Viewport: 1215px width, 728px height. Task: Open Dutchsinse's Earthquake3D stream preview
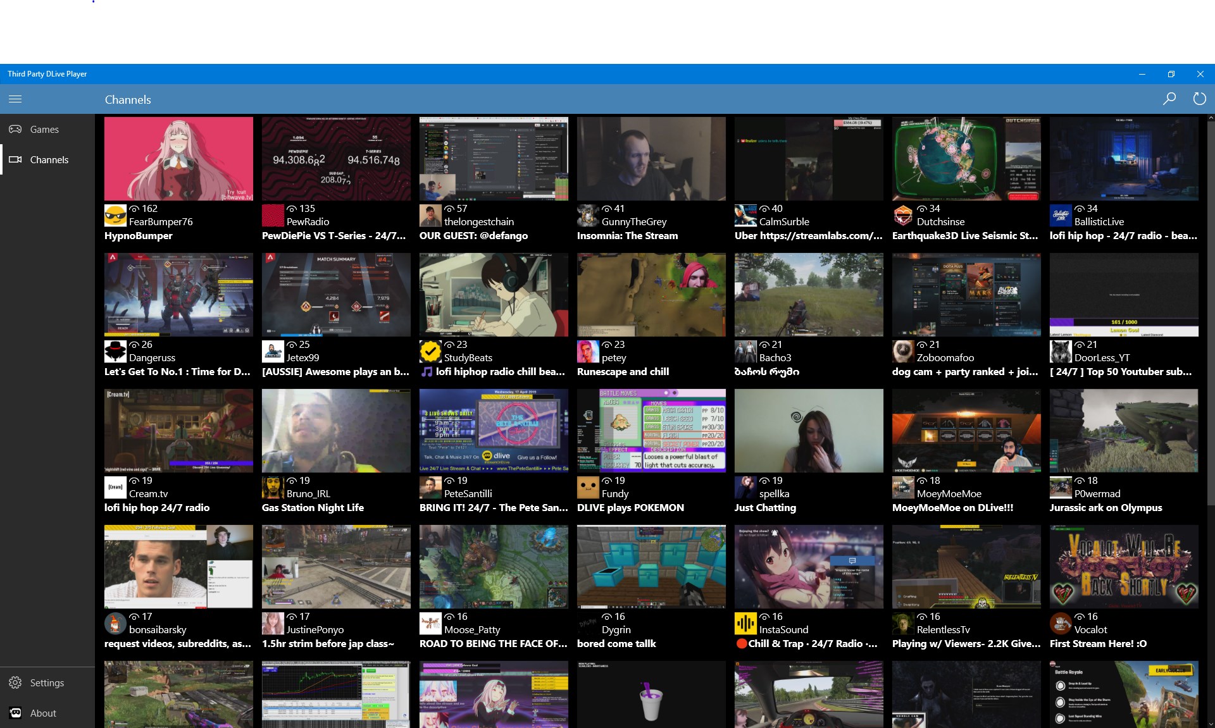(x=966, y=158)
